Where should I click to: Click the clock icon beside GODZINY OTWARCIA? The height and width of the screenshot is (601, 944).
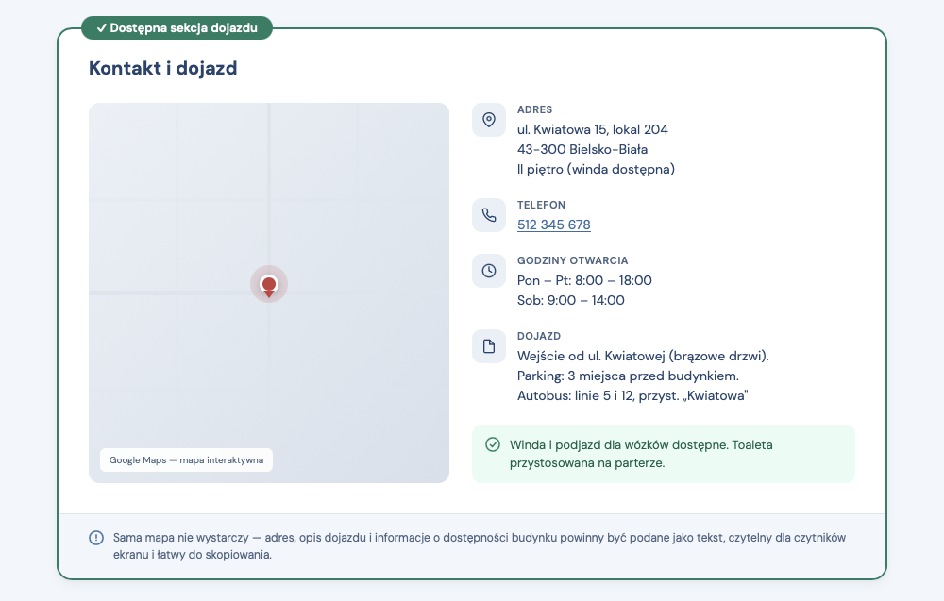(488, 271)
